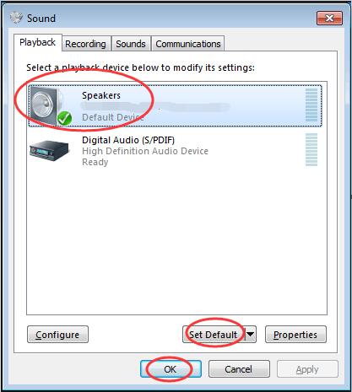Viewport: 352px width, 392px height.
Task: Select the Playback tab
Action: point(38,43)
